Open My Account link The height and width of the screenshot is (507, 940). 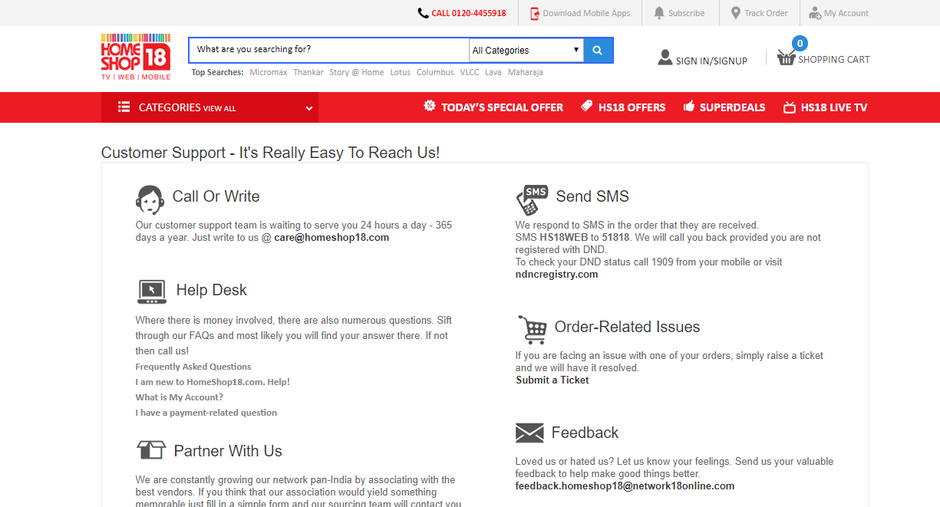click(846, 13)
